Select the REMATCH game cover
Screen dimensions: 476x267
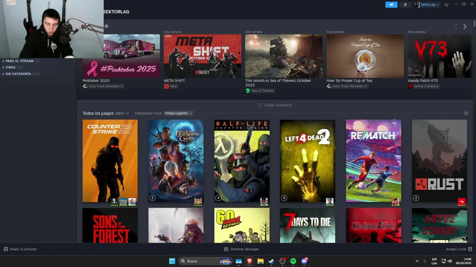pyautogui.click(x=373, y=161)
